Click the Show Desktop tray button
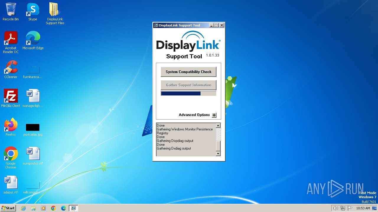378x212 pixels. [375, 208]
